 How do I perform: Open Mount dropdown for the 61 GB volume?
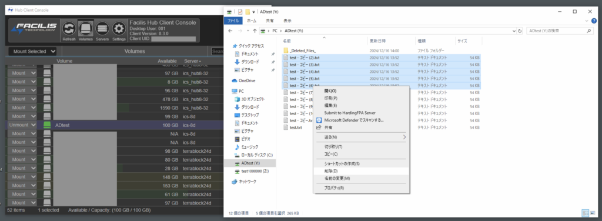[x=22, y=194]
